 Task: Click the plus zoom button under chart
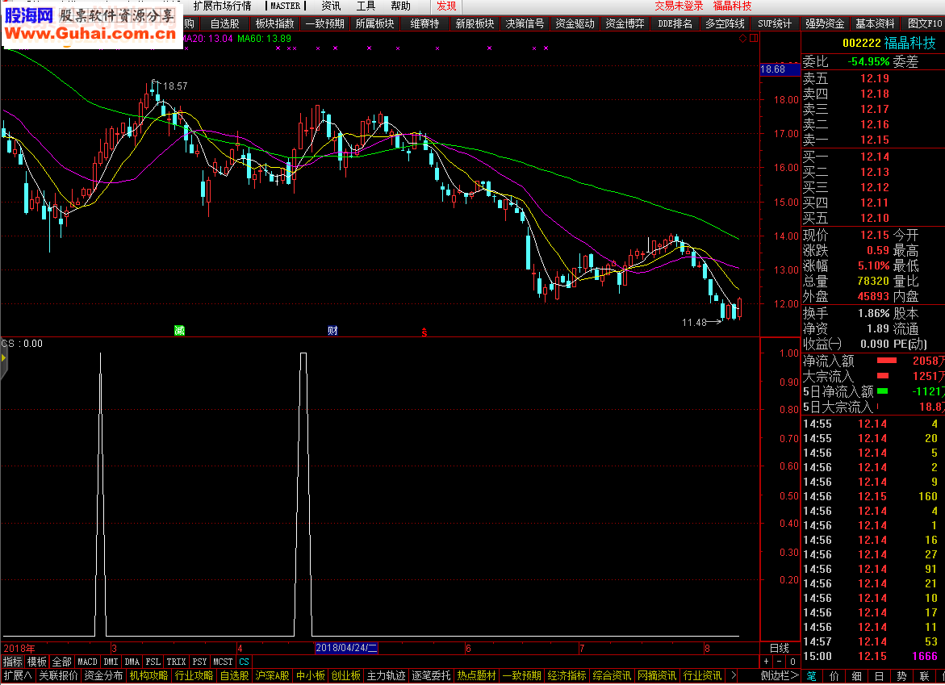coord(767,662)
